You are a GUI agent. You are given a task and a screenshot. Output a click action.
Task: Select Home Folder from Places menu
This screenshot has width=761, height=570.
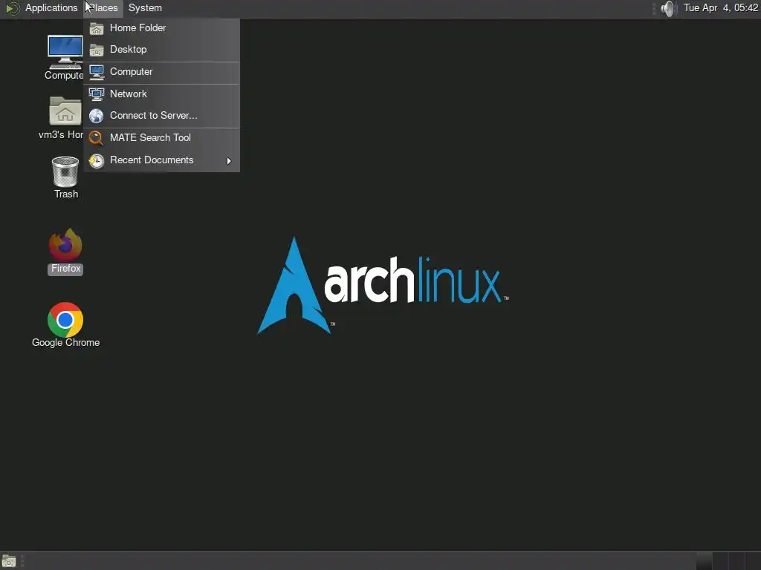[161, 28]
